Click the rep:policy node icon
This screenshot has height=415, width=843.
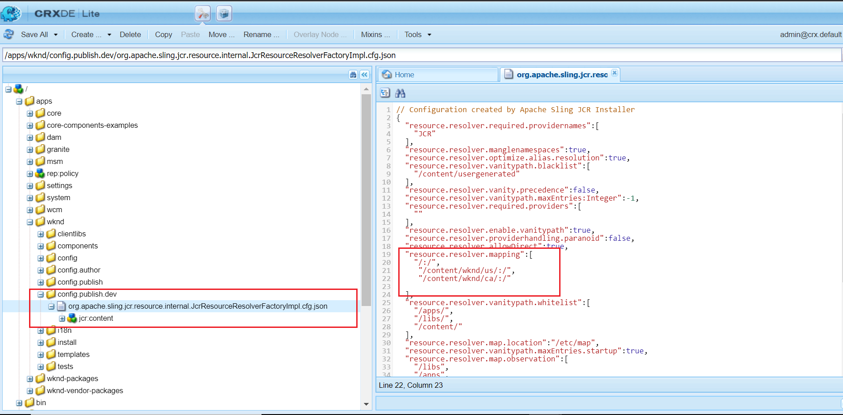coord(40,173)
